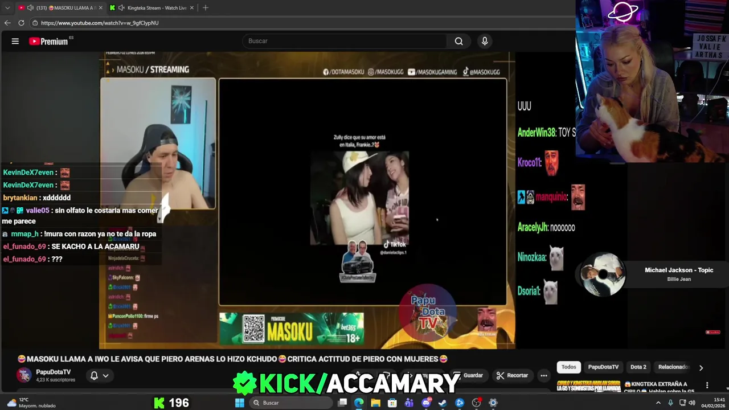This screenshot has width=729, height=410.
Task: Switch to the Kingteka Stream tab
Action: point(153,7)
